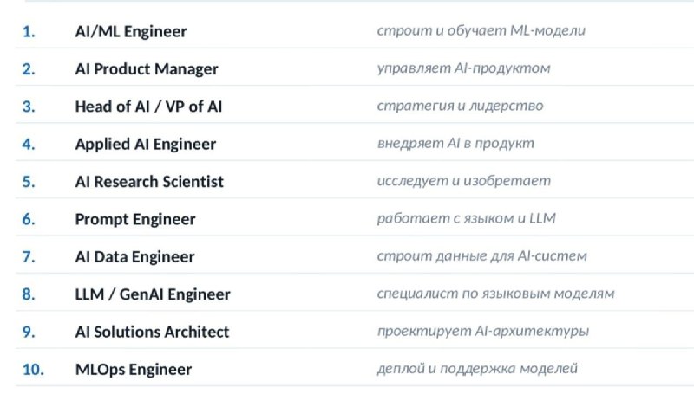The width and height of the screenshot is (694, 394).
Task: Click the 'внедряет AI в продукт' text
Action: coord(455,143)
